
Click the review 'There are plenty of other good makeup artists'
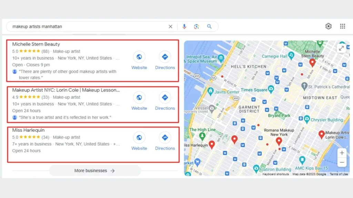[x=68, y=75]
